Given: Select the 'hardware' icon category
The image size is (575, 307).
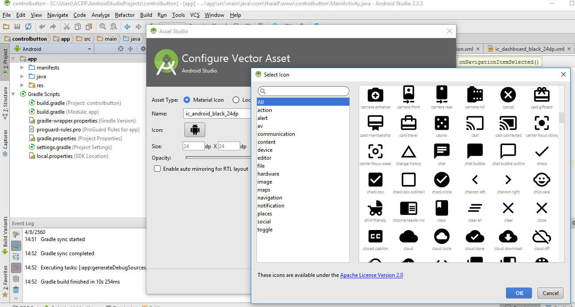Looking at the screenshot, I should (268, 174).
